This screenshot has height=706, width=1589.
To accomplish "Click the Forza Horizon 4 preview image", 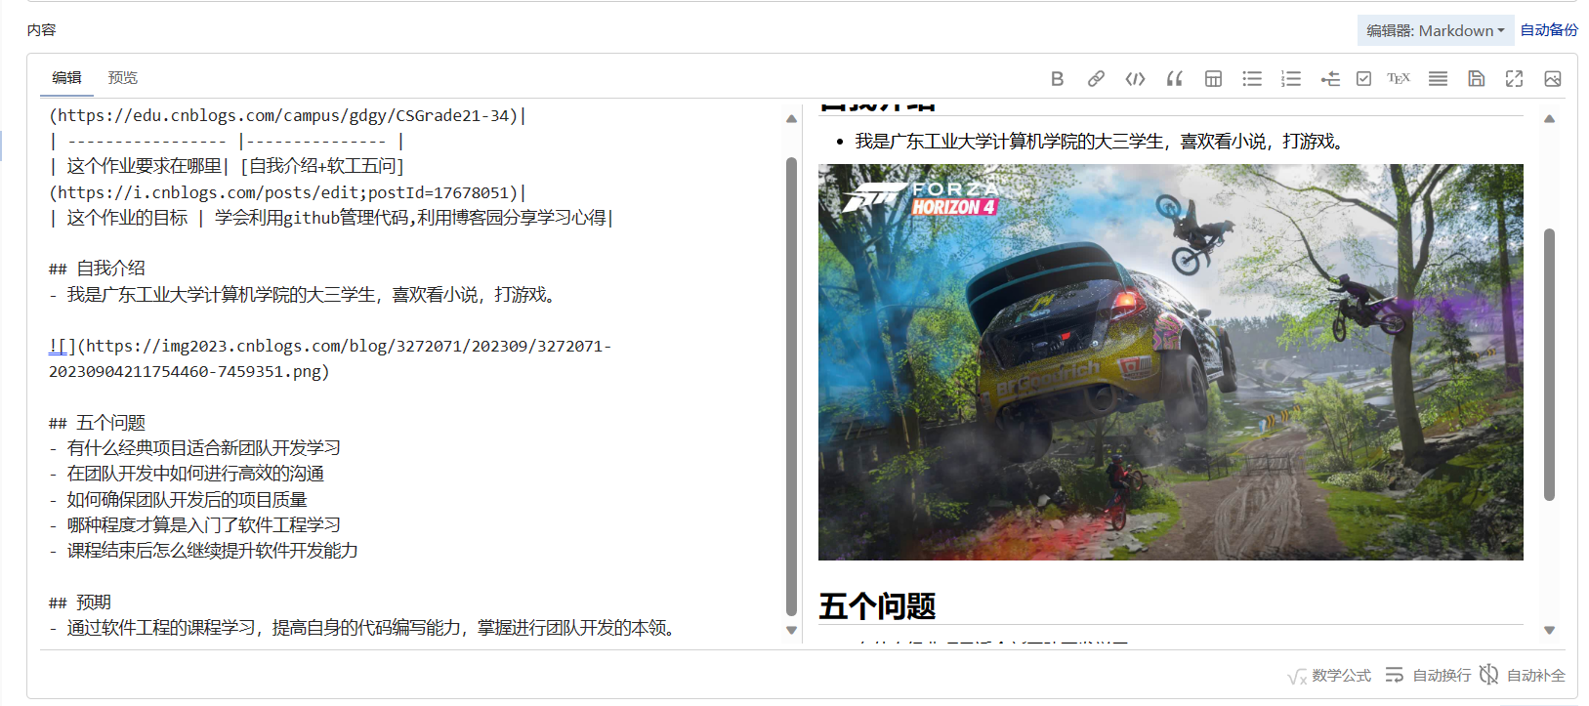I will [x=1171, y=362].
